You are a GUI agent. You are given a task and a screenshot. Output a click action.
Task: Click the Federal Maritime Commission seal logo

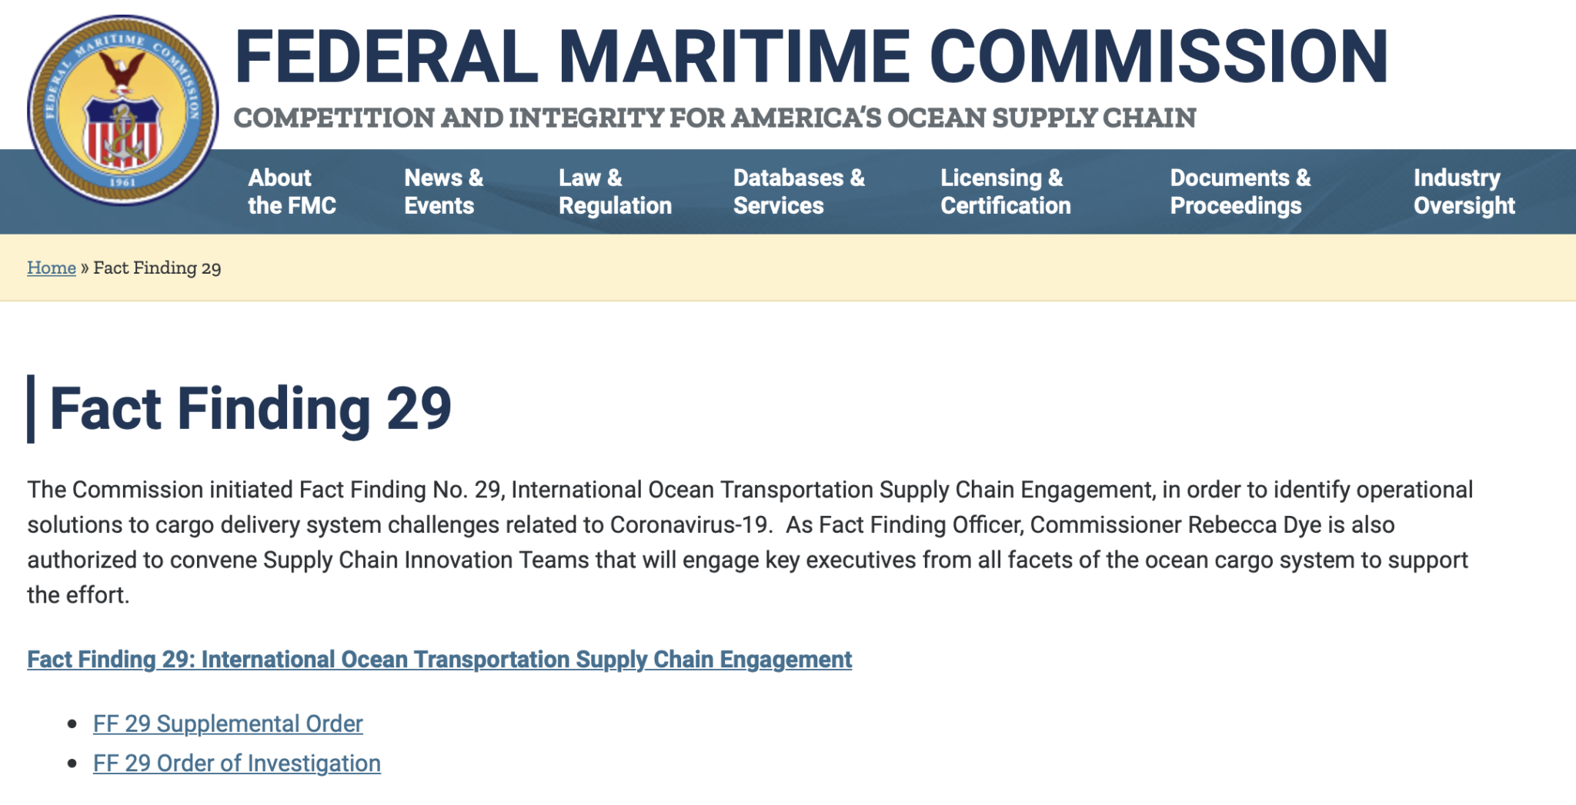click(123, 110)
